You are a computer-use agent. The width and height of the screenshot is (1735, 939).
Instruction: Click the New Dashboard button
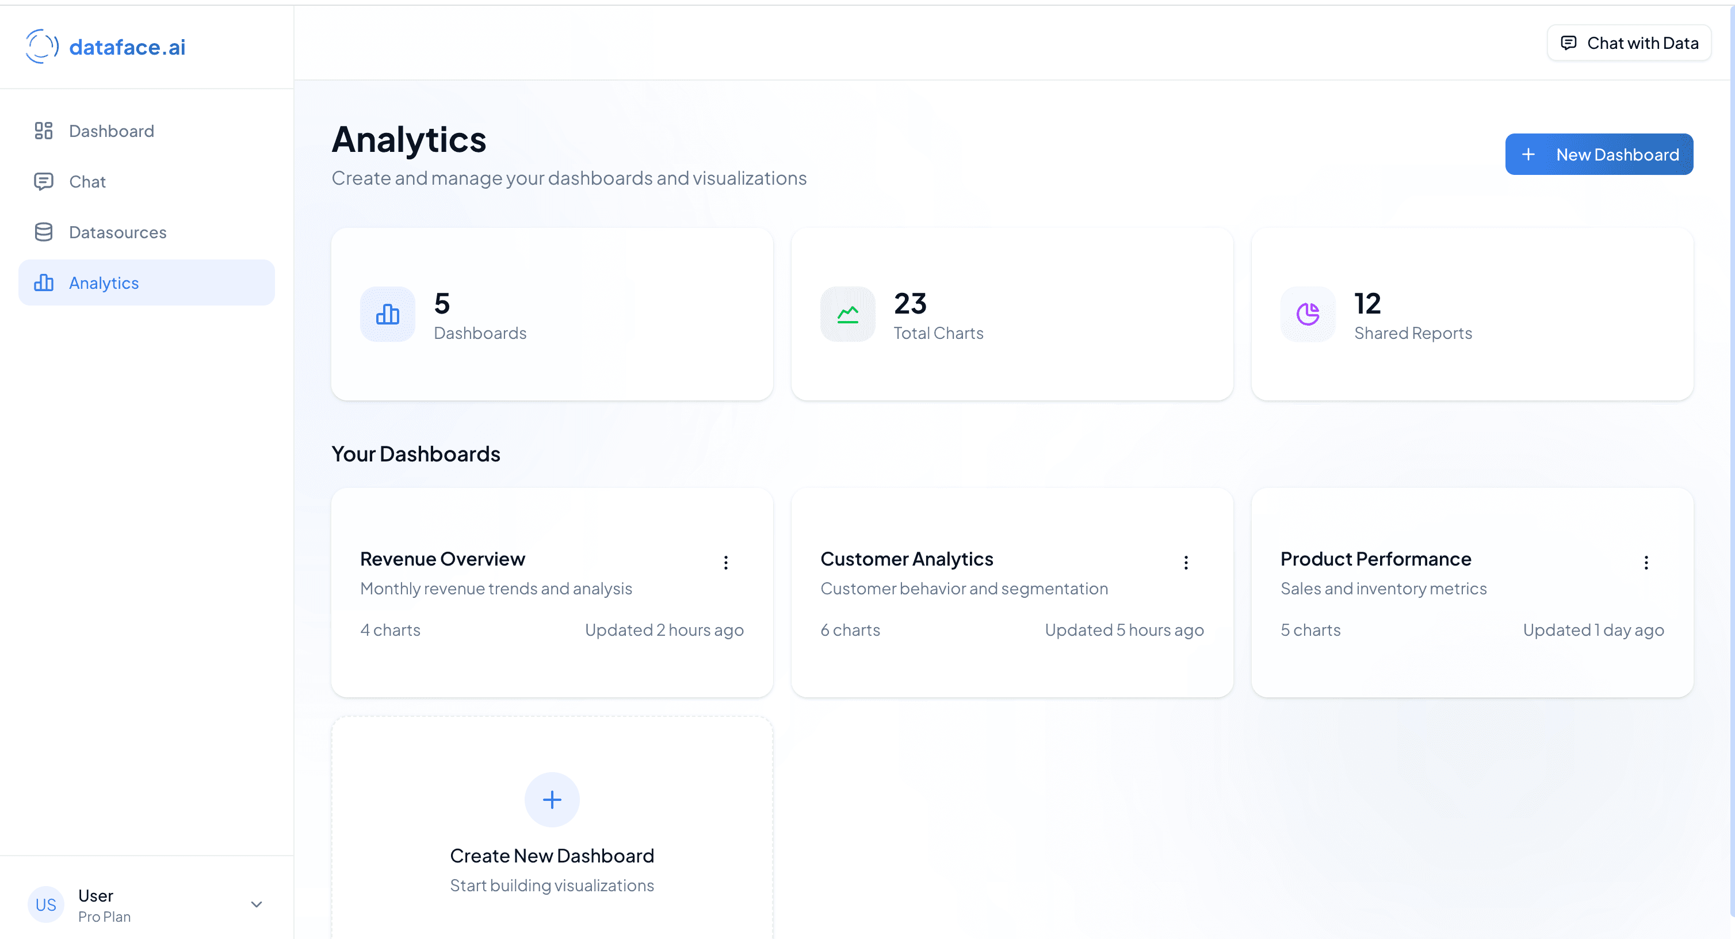[1599, 154]
